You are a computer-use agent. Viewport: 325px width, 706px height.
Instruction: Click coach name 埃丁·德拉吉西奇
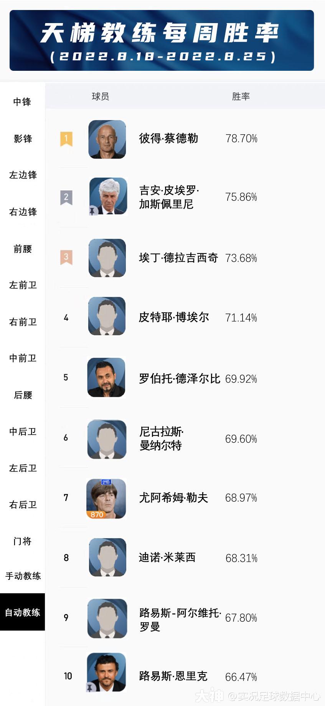pos(178,258)
